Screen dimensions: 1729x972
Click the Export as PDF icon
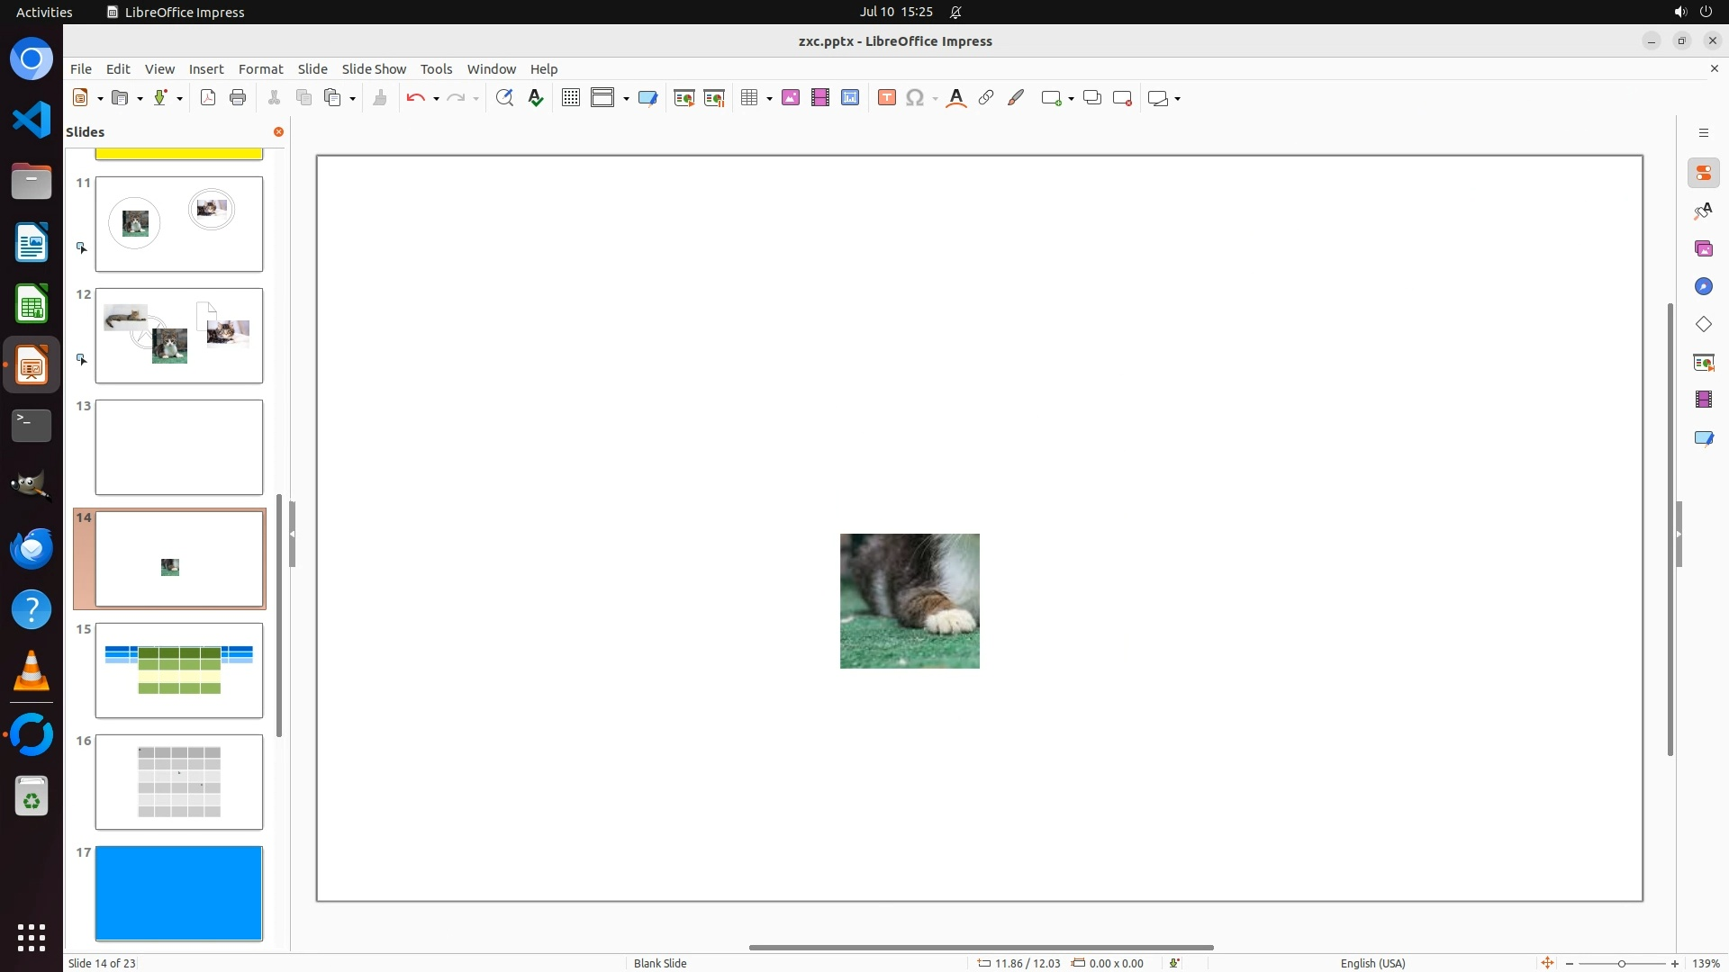pos(208,98)
